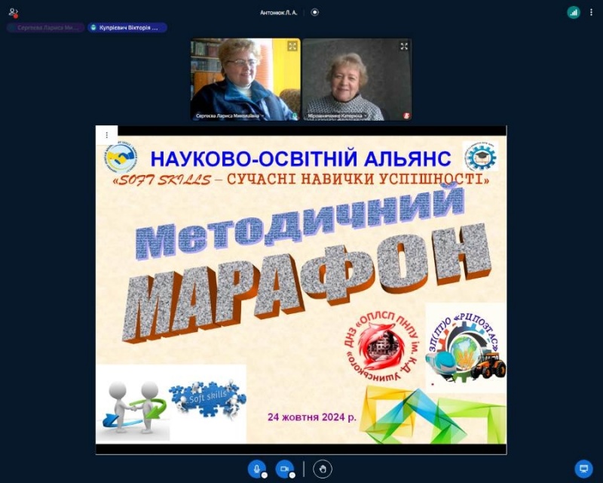Image resolution: width=603 pixels, height=483 pixels.
Task: Click the muted mic icon on Мірошниченко's video
Action: pyautogui.click(x=406, y=115)
